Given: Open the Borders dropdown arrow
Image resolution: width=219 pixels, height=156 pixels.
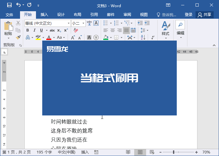Looking at the screenshot, I should click(121, 37).
